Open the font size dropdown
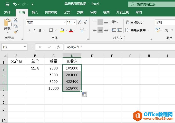 click(75, 22)
